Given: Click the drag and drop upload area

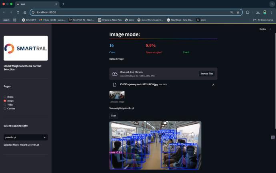Looking at the screenshot, I should 163,74.
